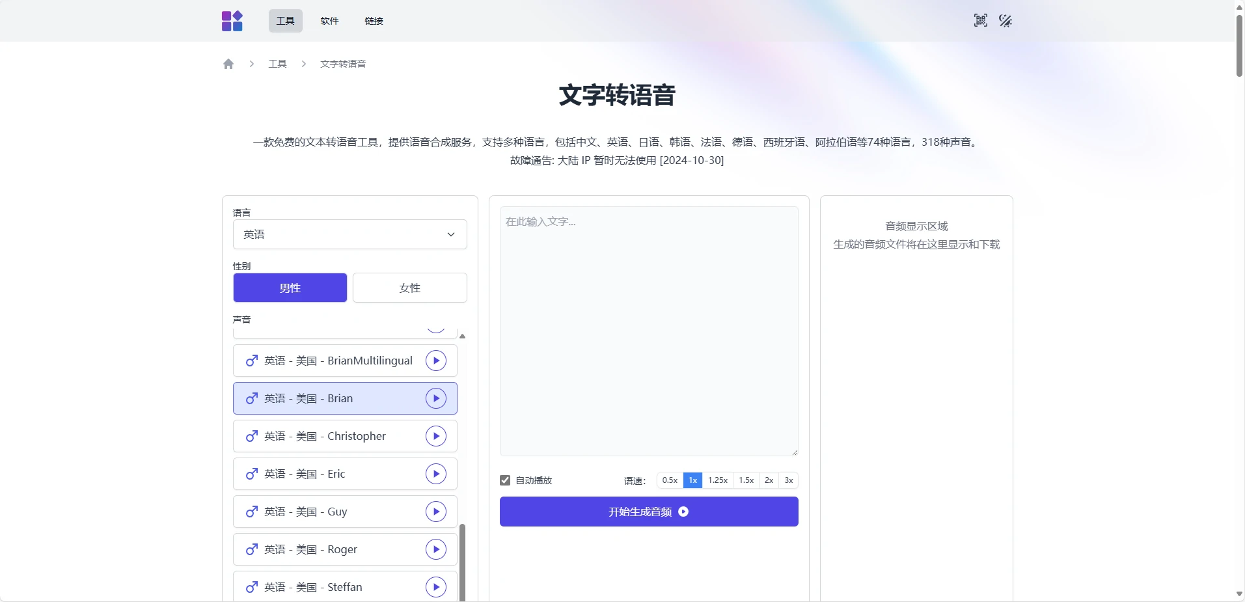
Task: Play the Guy voice preview
Action: pyautogui.click(x=435, y=511)
